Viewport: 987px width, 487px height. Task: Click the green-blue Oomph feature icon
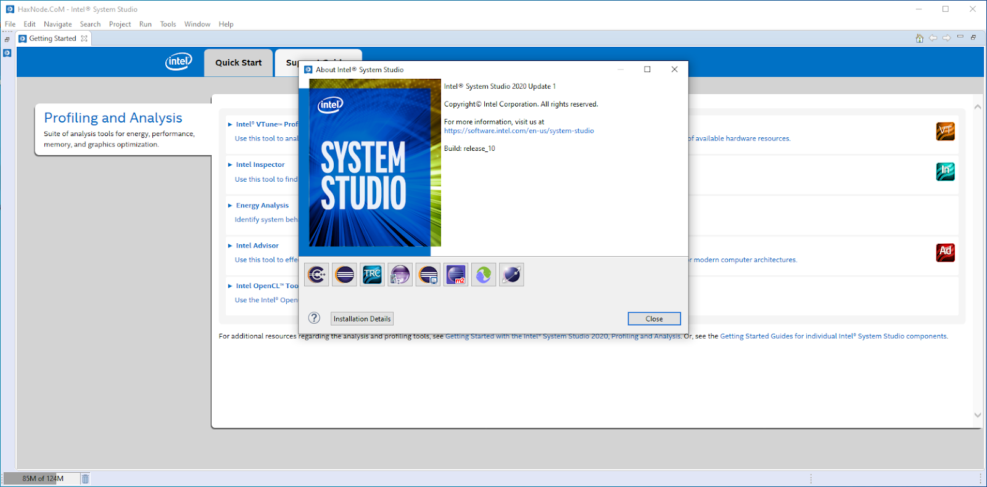[x=484, y=275]
